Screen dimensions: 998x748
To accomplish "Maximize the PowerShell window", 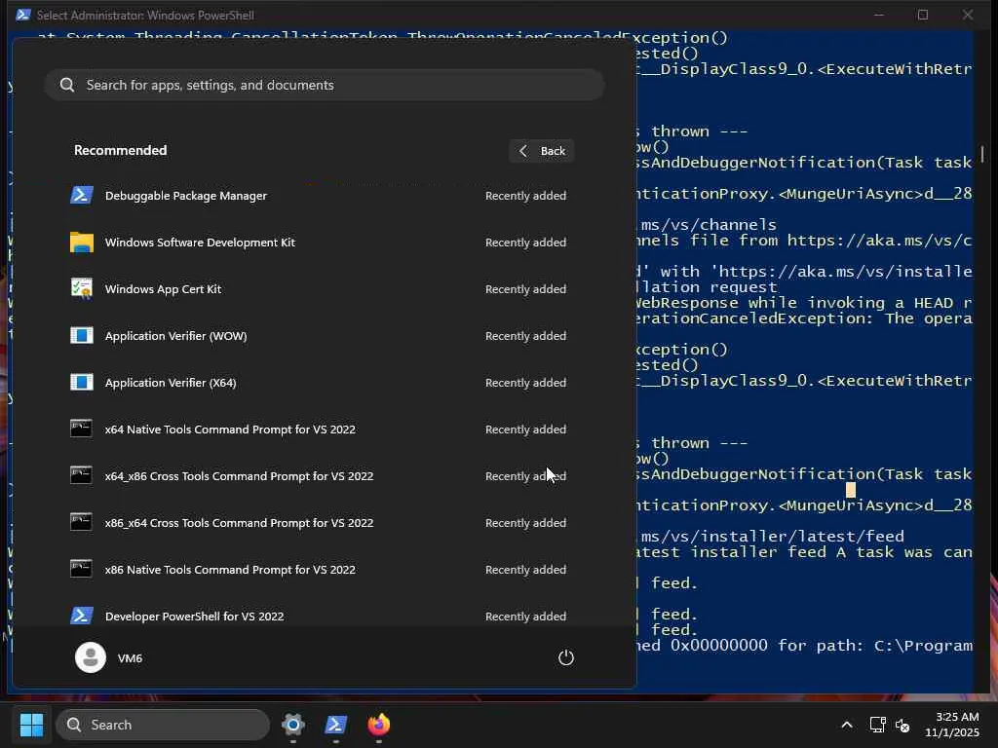I will 923,15.
